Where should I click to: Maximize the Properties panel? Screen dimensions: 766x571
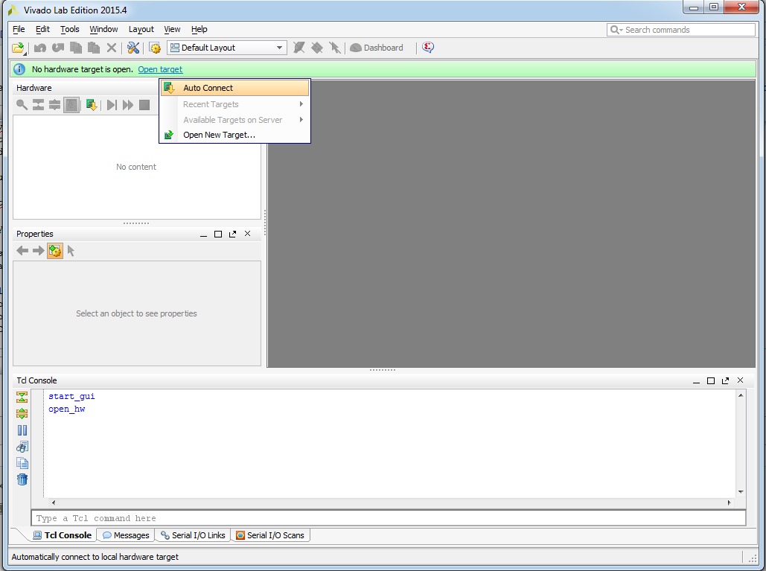coord(218,235)
